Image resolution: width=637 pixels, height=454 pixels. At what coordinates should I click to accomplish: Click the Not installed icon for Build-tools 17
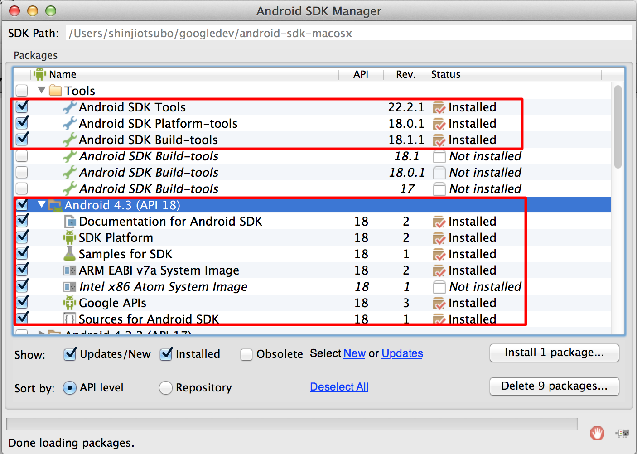(439, 189)
